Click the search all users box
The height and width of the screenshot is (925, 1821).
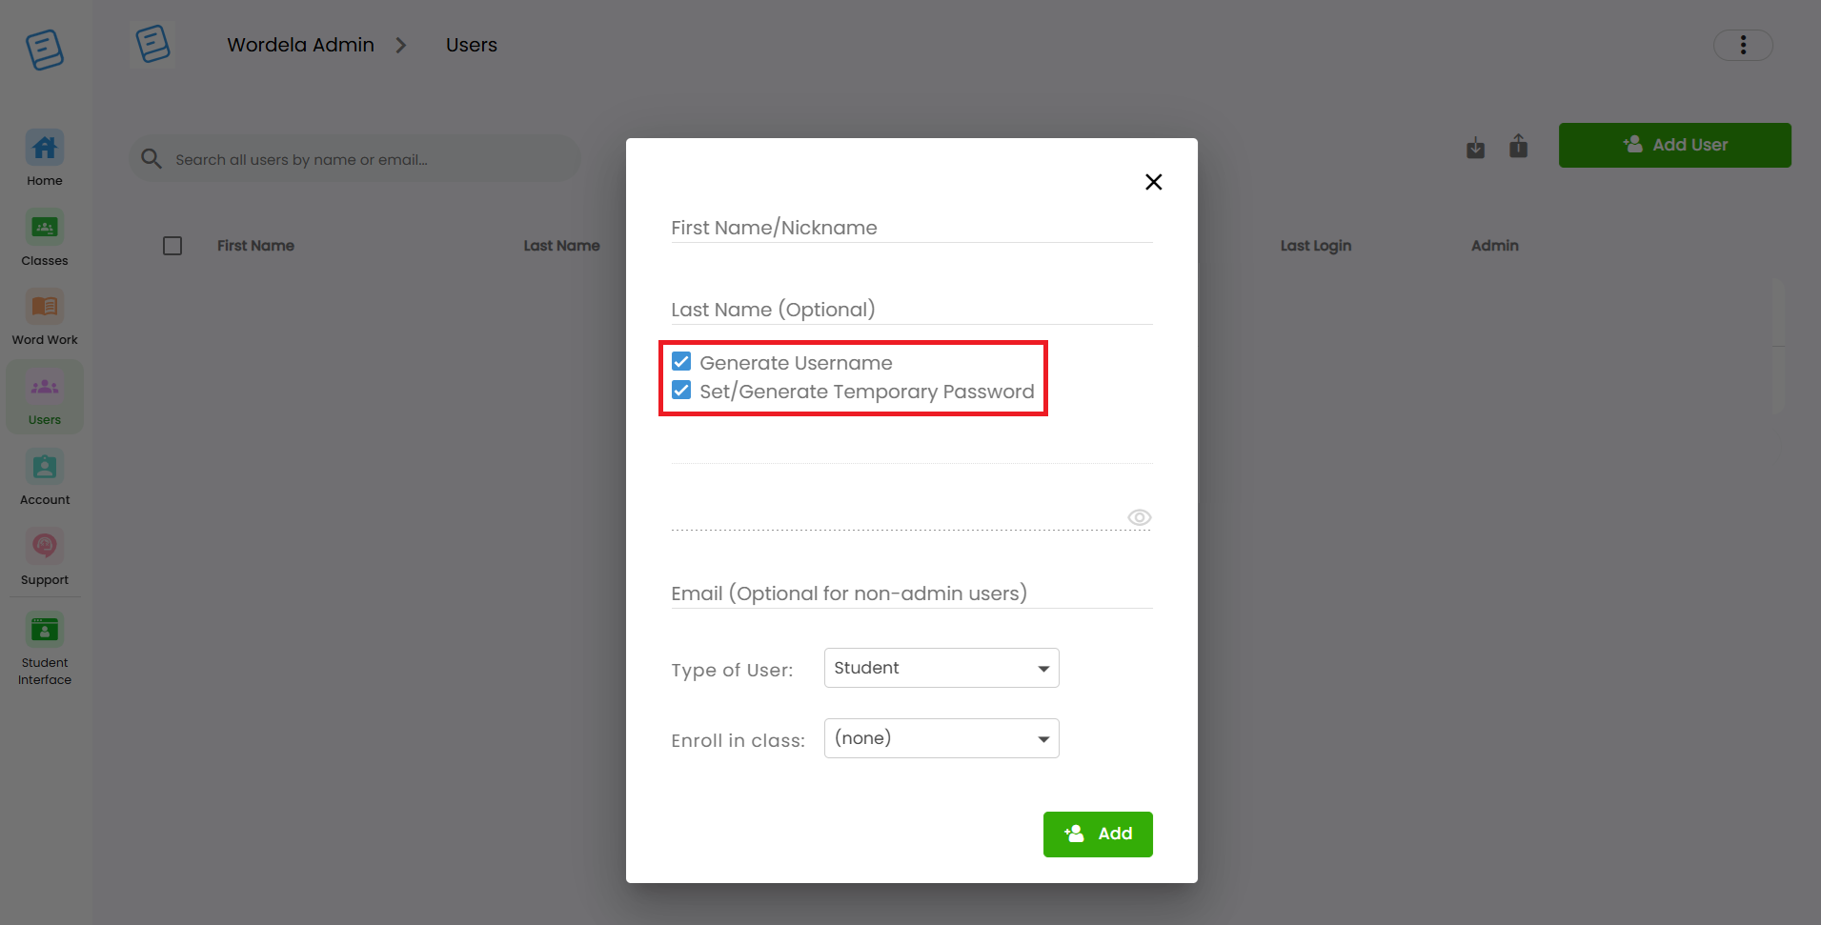coord(354,159)
